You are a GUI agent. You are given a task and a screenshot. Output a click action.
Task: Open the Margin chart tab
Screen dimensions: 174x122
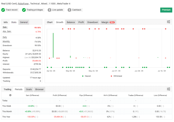pyautogui.click(x=108, y=22)
